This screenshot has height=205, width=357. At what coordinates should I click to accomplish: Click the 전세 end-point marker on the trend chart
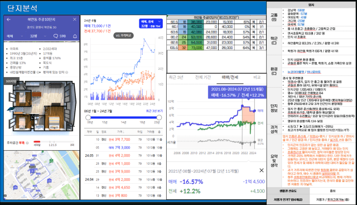click(x=254, y=123)
